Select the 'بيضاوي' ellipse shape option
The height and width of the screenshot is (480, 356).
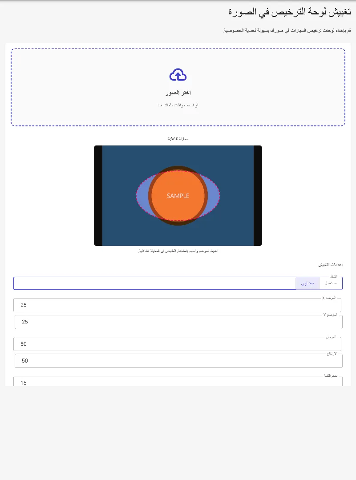point(307,283)
